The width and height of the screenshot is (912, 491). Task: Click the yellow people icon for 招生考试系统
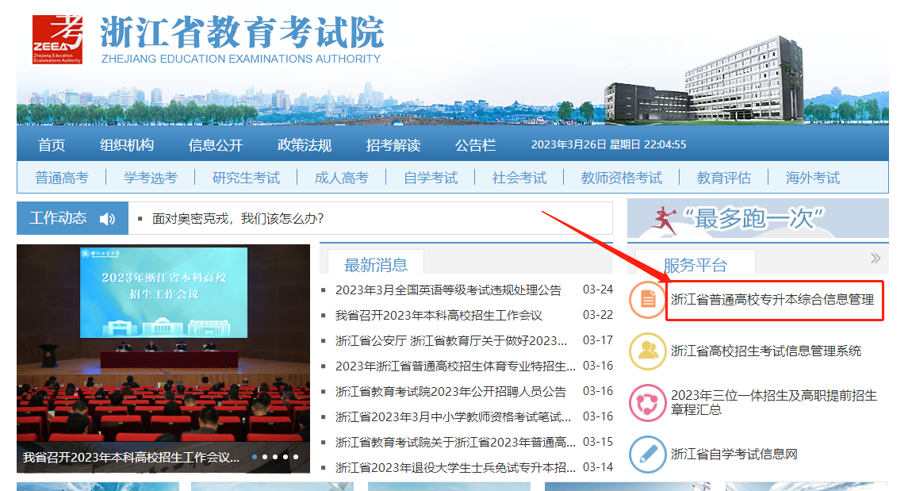(x=647, y=351)
